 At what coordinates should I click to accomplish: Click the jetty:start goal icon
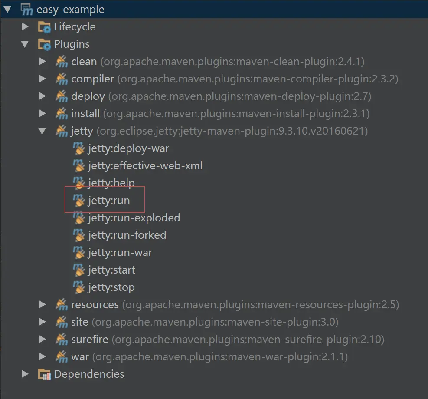click(79, 270)
